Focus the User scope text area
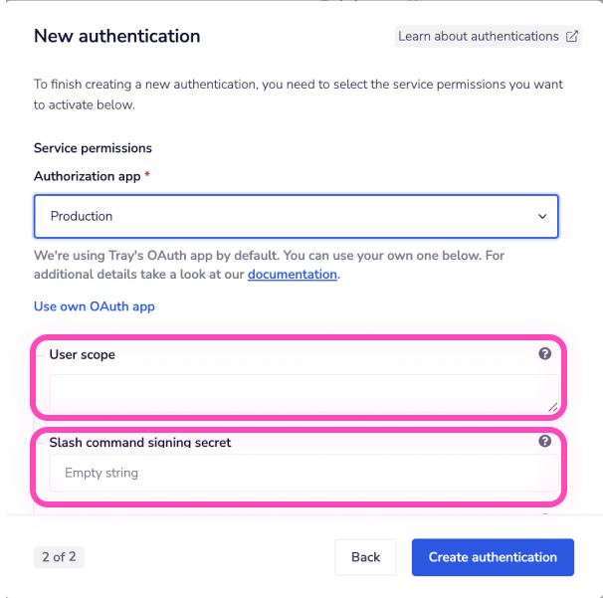This screenshot has width=603, height=598. 297,393
